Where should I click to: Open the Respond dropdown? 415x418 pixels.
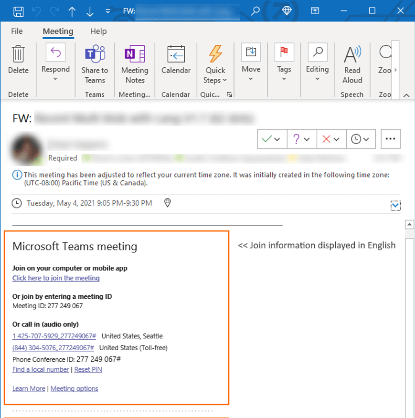coord(55,62)
